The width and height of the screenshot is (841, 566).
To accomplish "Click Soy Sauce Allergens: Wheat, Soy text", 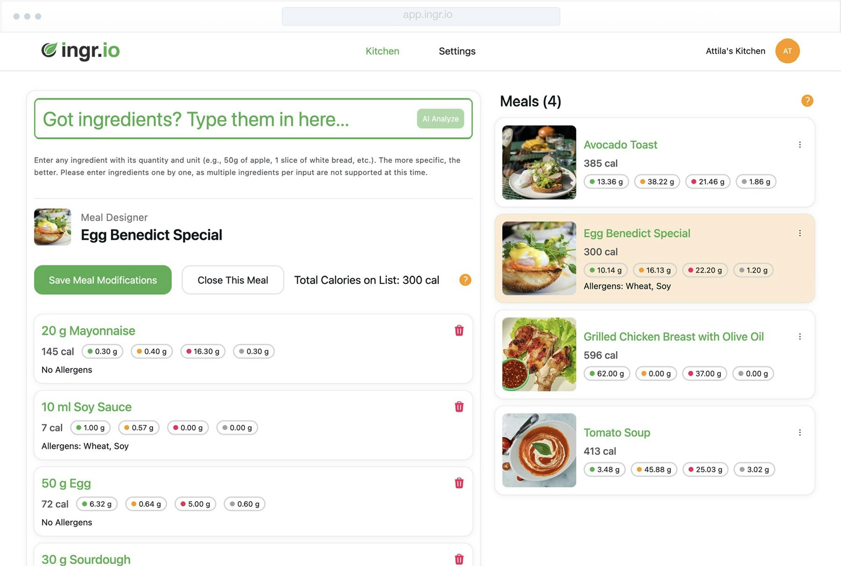I will 85,446.
